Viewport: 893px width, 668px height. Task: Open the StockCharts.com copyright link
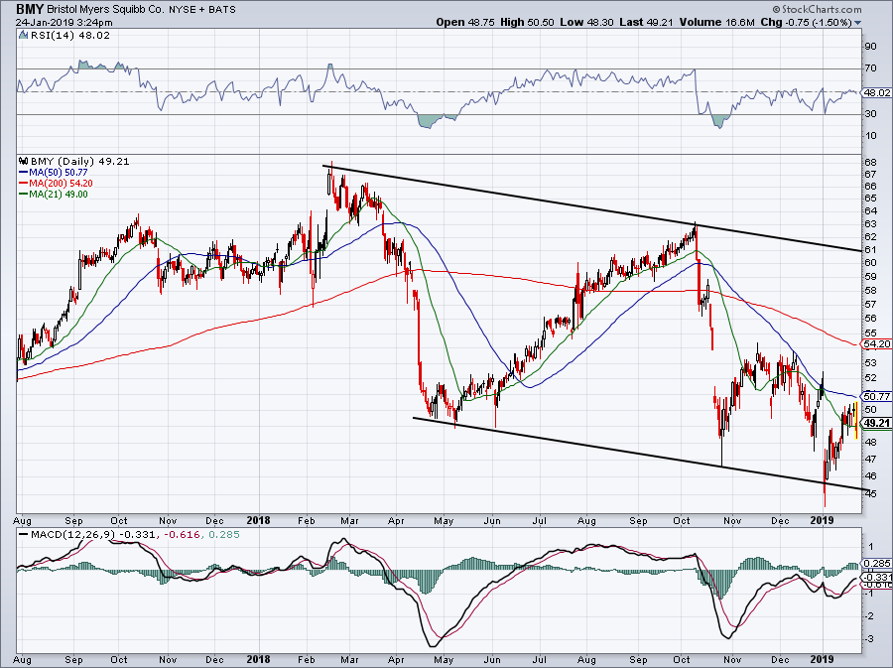818,9
